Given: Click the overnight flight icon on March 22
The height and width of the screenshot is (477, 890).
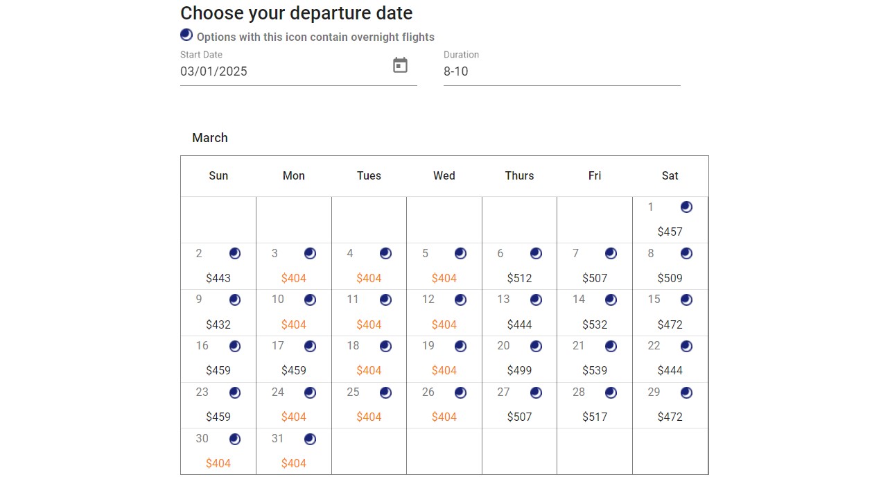Looking at the screenshot, I should [686, 346].
